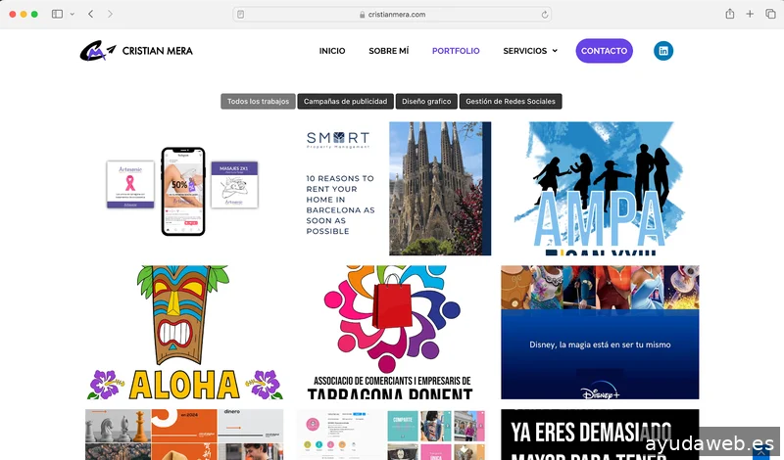Viewport: 784px width, 460px height.
Task: Show tab overview in Safari
Action: (x=769, y=14)
